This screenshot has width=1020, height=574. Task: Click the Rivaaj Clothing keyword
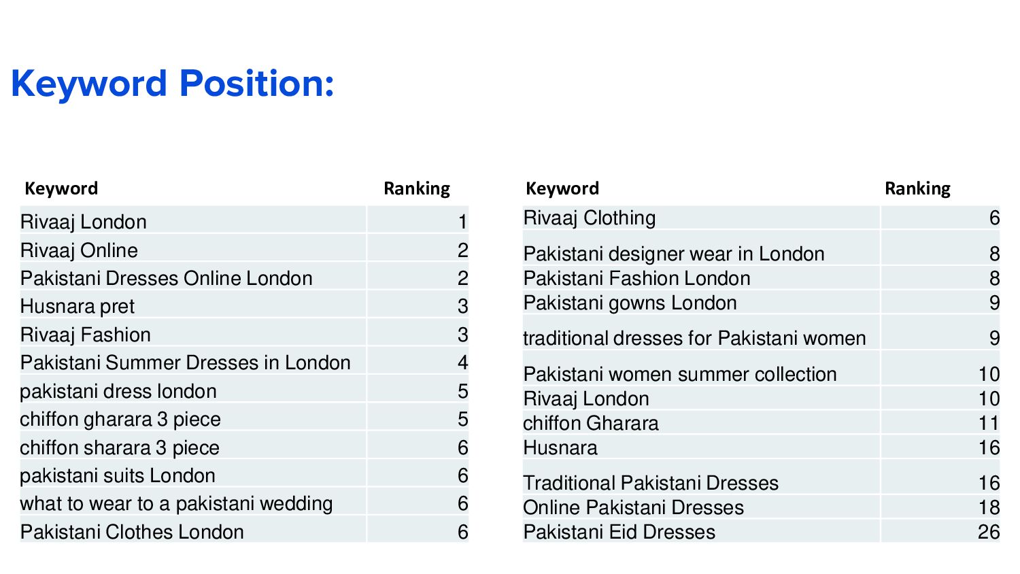click(x=590, y=218)
